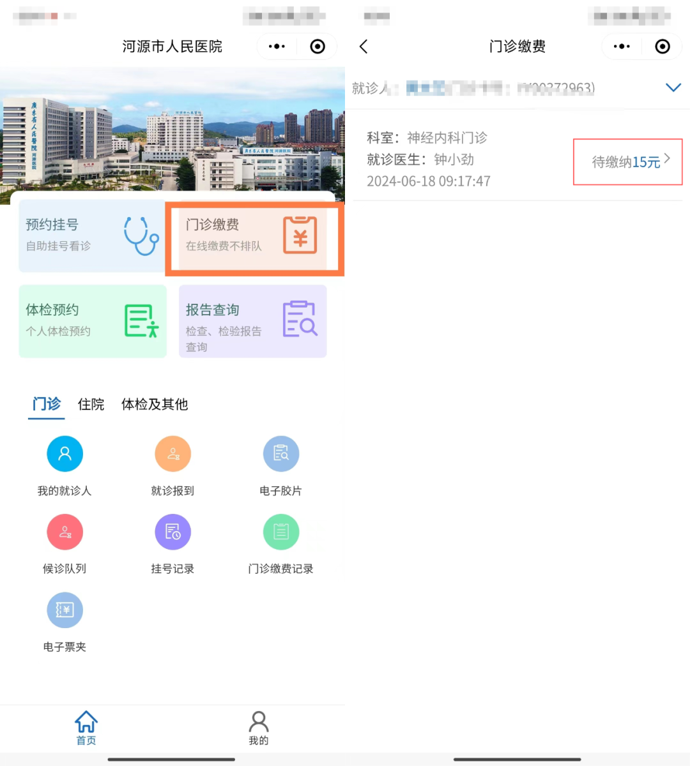Tap the 自助挂号看诊 subtitle
The height and width of the screenshot is (766, 690).
58,246
